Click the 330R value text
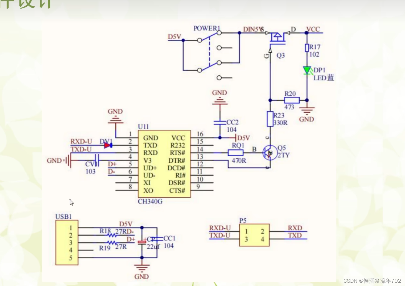 click(280, 123)
